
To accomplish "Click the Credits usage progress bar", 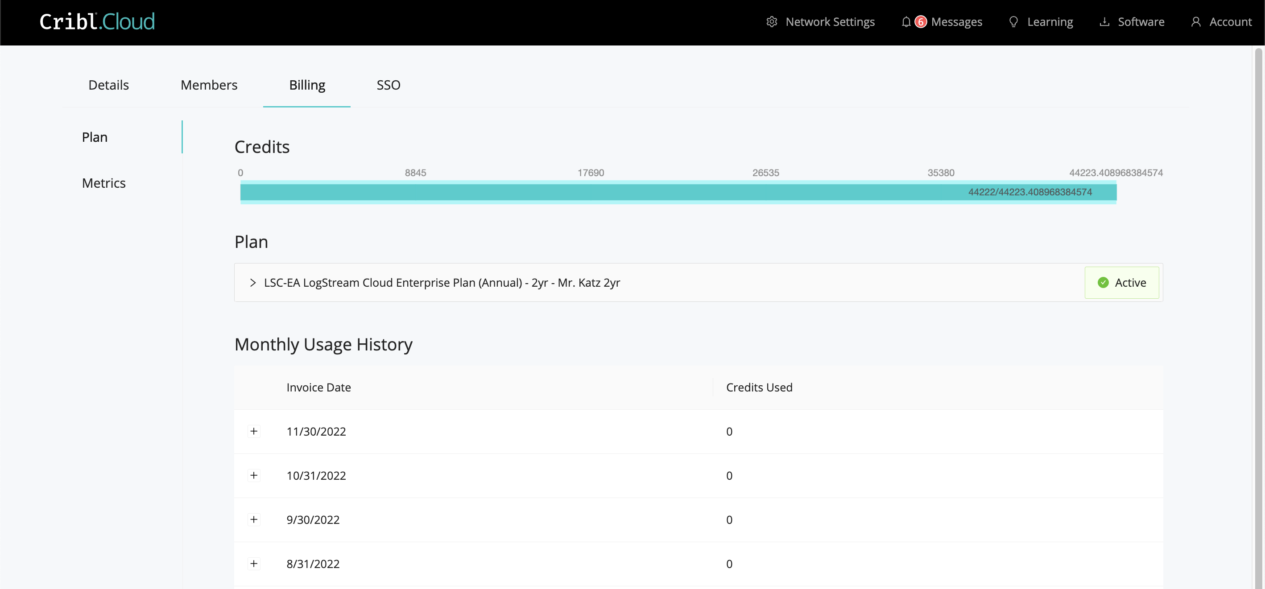I will (678, 193).
